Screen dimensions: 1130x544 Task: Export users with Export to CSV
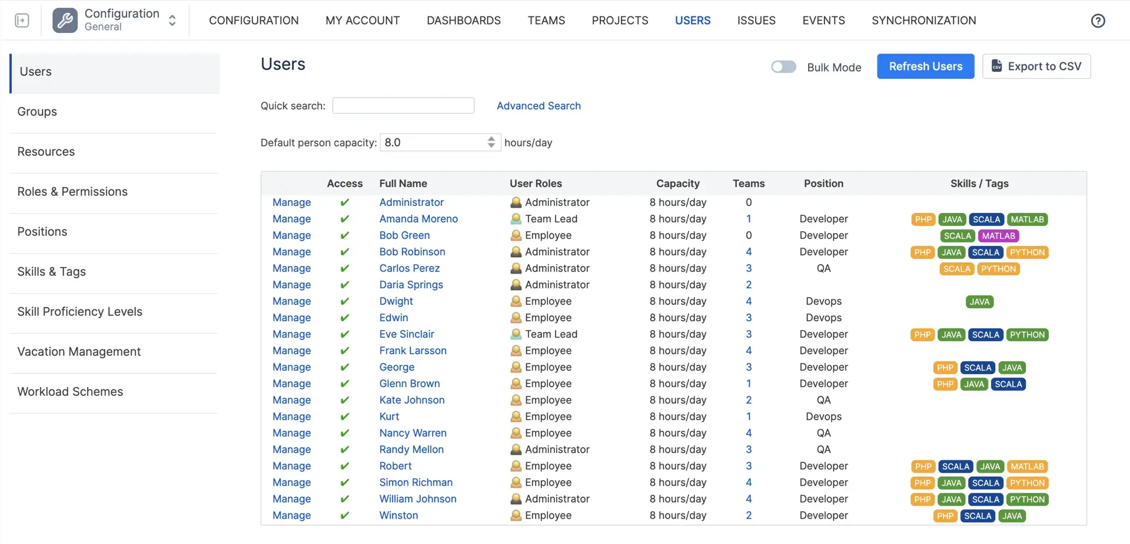pyautogui.click(x=1036, y=66)
